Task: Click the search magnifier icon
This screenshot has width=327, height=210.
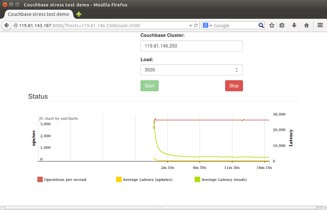Action: [x=261, y=25]
